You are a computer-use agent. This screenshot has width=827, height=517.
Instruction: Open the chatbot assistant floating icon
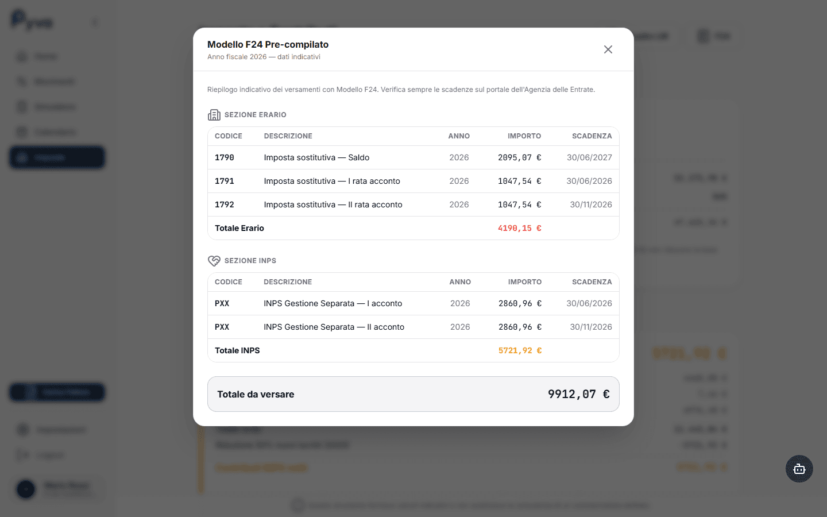pyautogui.click(x=799, y=469)
